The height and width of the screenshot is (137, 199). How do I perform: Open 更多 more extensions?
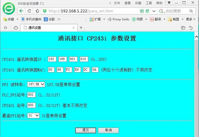(x=191, y=19)
